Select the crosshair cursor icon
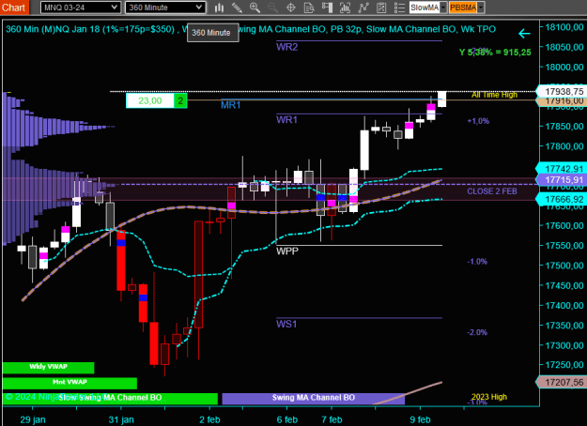 (x=291, y=8)
